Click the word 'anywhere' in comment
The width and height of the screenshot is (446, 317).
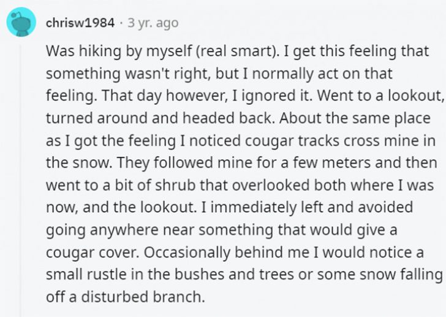tap(124, 230)
